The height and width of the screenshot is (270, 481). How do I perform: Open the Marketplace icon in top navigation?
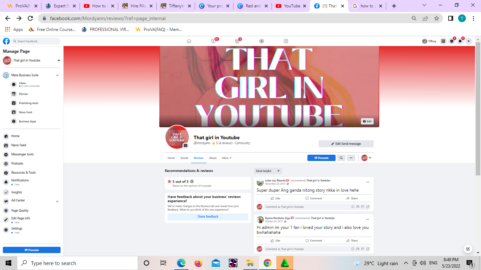[x=237, y=41]
